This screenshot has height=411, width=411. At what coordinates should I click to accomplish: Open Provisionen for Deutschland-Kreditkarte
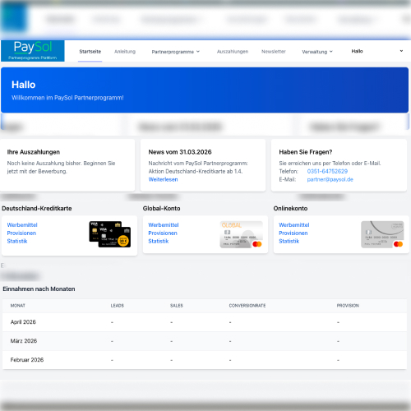[21, 233]
